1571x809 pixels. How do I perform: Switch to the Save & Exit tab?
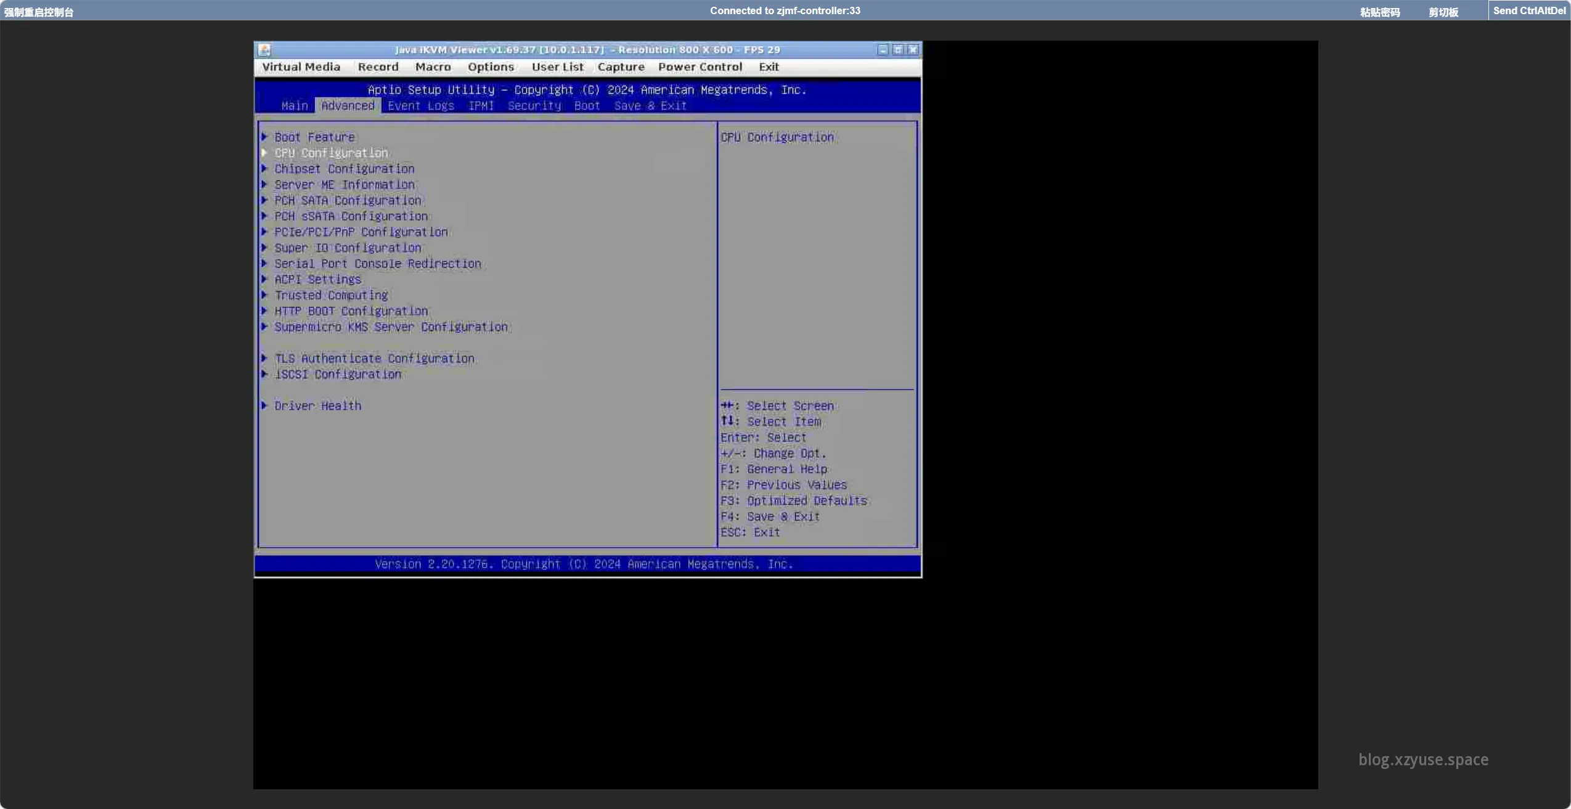pos(650,106)
